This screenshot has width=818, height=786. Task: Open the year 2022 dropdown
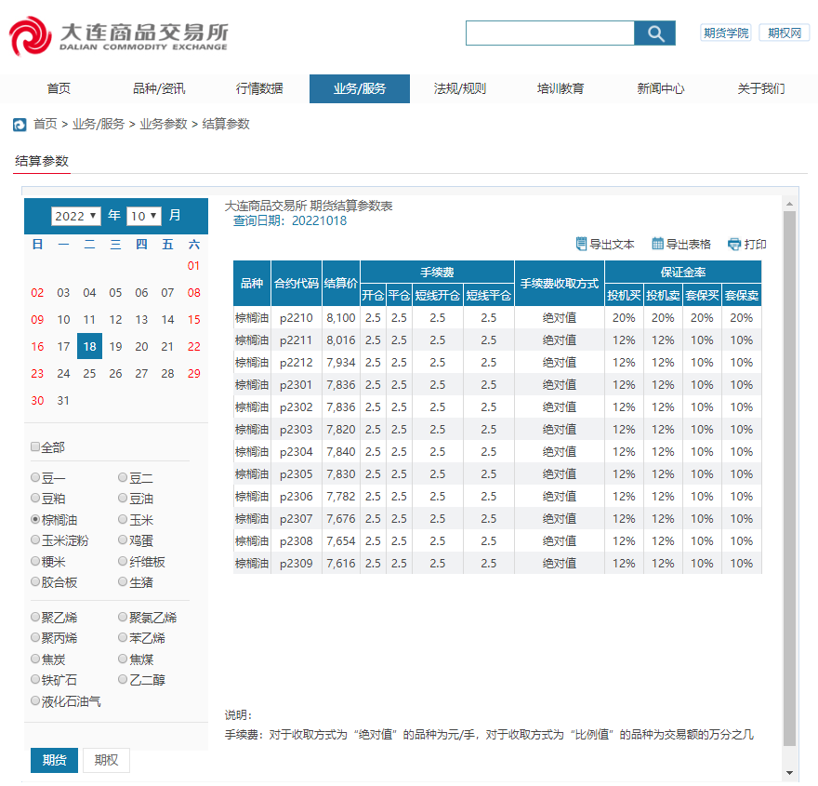(x=76, y=216)
